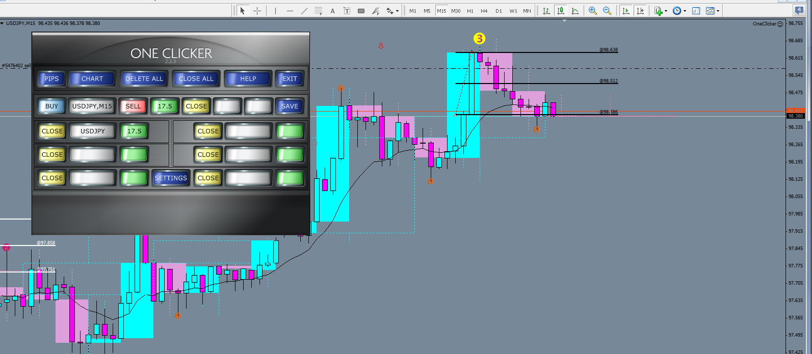Open HELP in One Clicker panel
Screen dimensions: 812x354
pyautogui.click(x=248, y=78)
